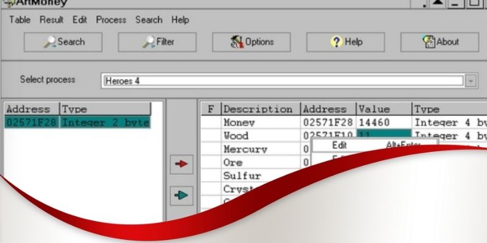Open the About button
Image resolution: width=487 pixels, height=243 pixels.
[x=440, y=42]
